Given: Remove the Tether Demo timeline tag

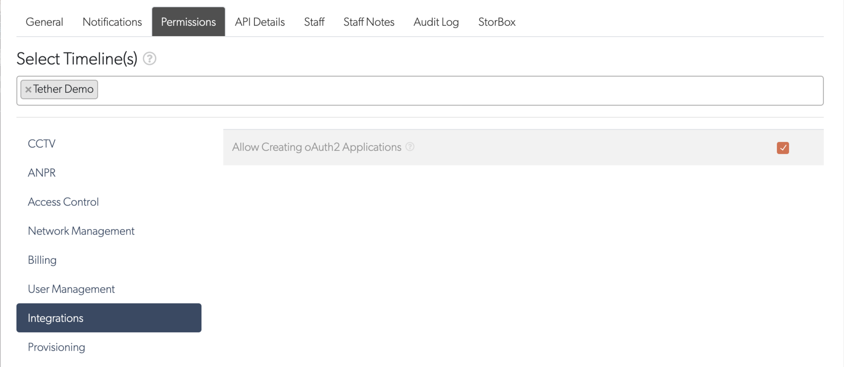Looking at the screenshot, I should coord(28,89).
